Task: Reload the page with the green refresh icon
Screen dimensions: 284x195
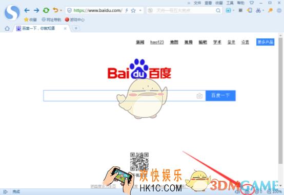Action: (46, 10)
